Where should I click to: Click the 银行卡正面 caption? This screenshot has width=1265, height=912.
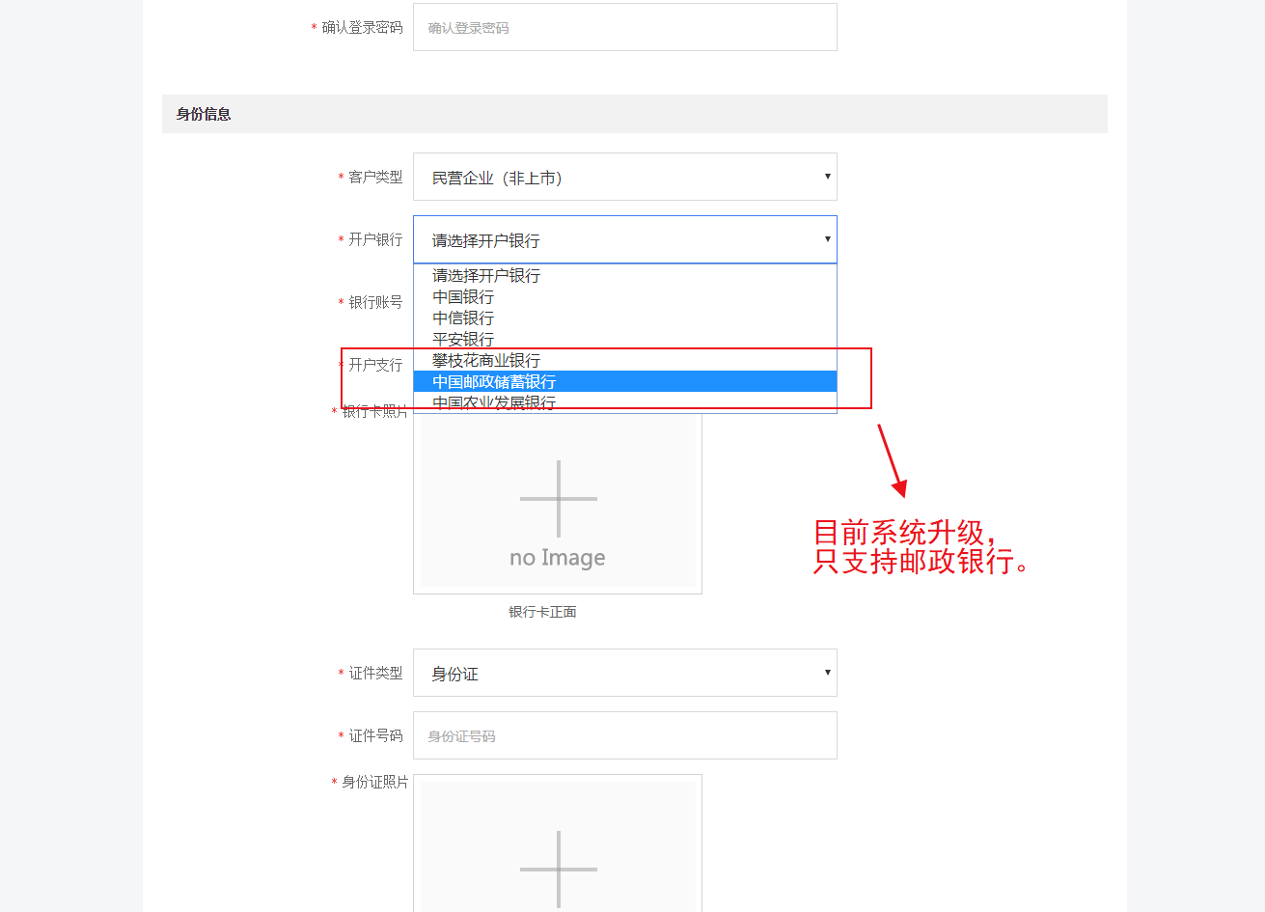[x=542, y=612]
